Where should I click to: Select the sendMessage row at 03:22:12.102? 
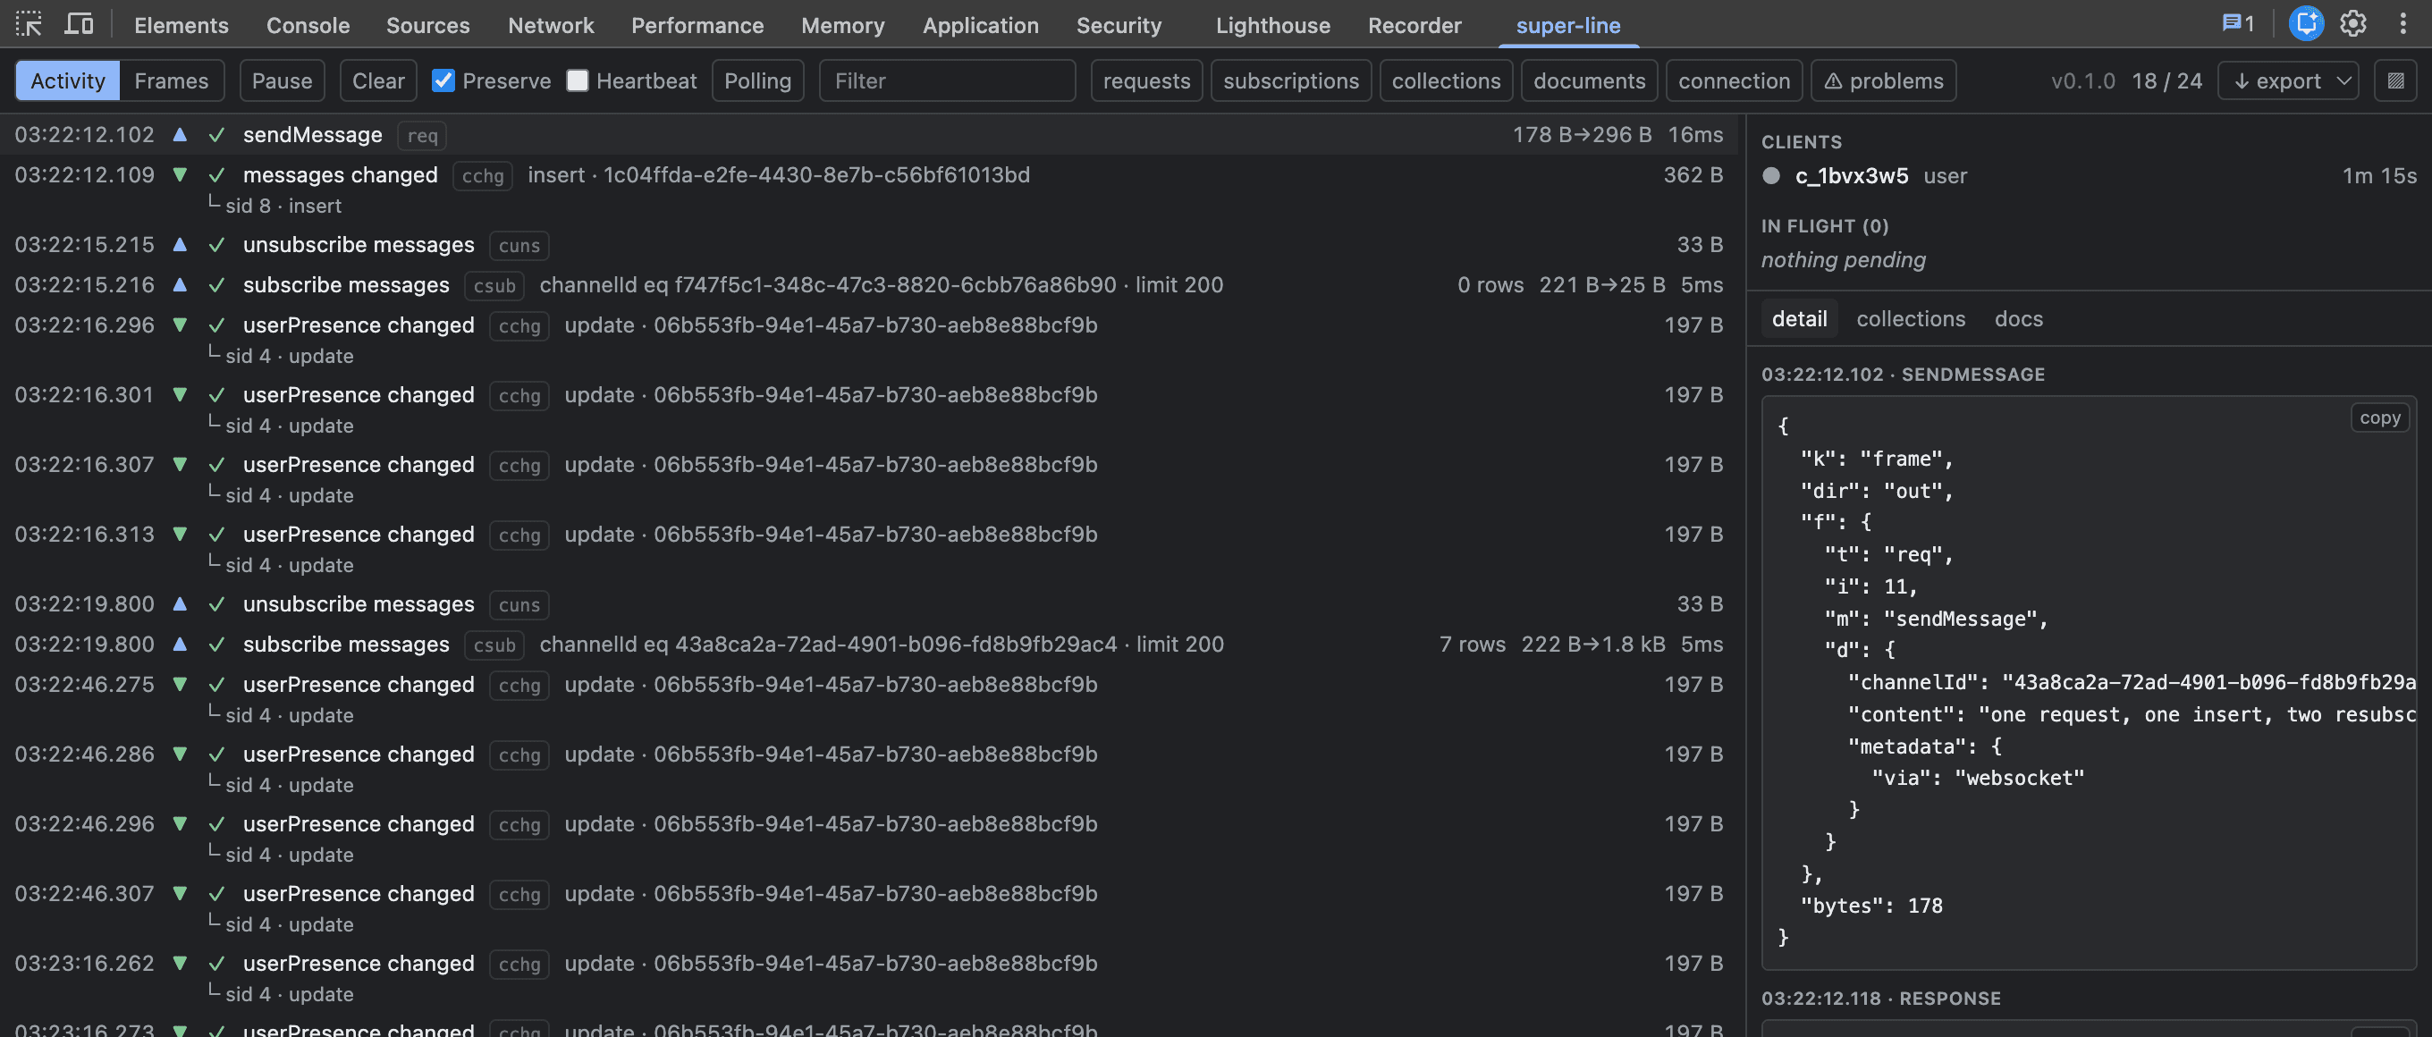pyautogui.click(x=868, y=135)
